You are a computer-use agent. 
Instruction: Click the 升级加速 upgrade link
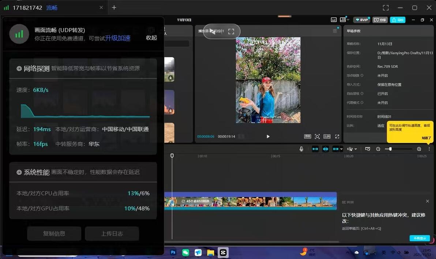click(118, 38)
